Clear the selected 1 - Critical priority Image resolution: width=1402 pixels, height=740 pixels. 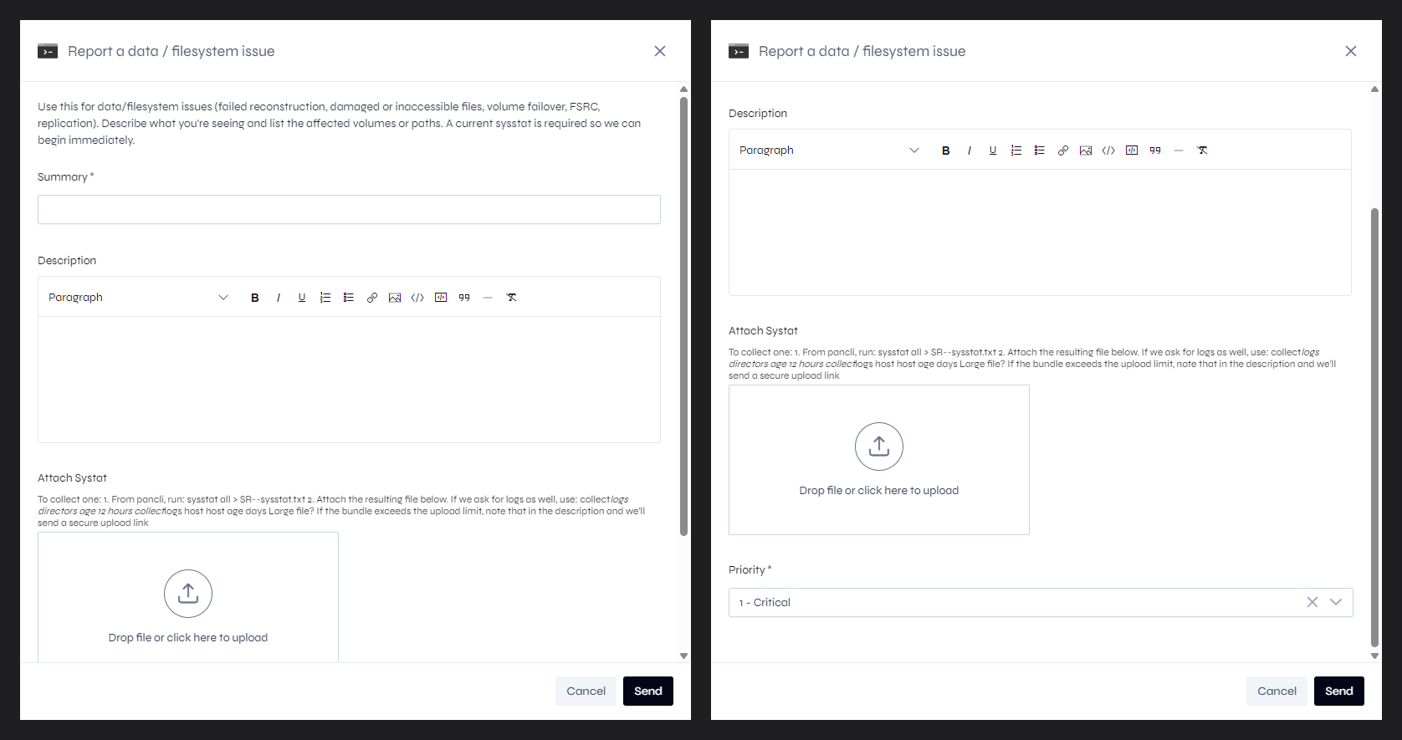tap(1312, 602)
